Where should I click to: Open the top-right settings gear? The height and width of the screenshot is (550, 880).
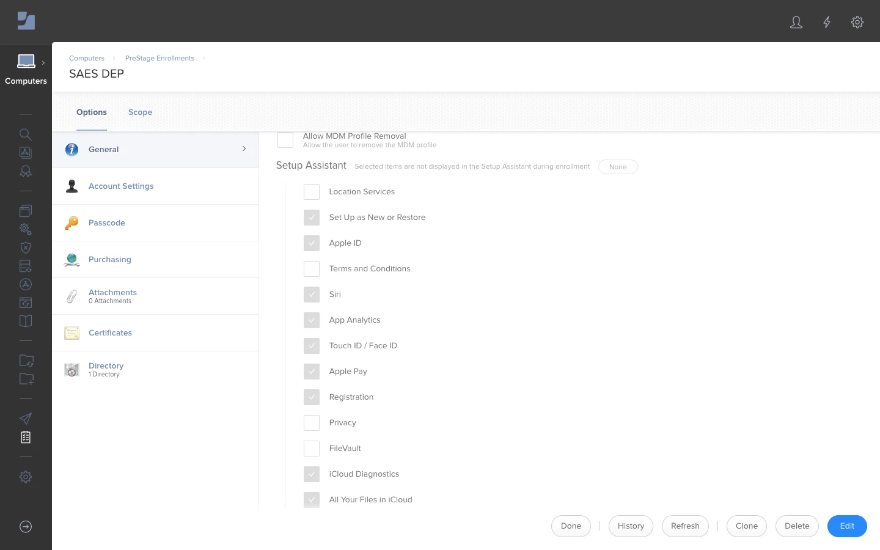(x=857, y=23)
